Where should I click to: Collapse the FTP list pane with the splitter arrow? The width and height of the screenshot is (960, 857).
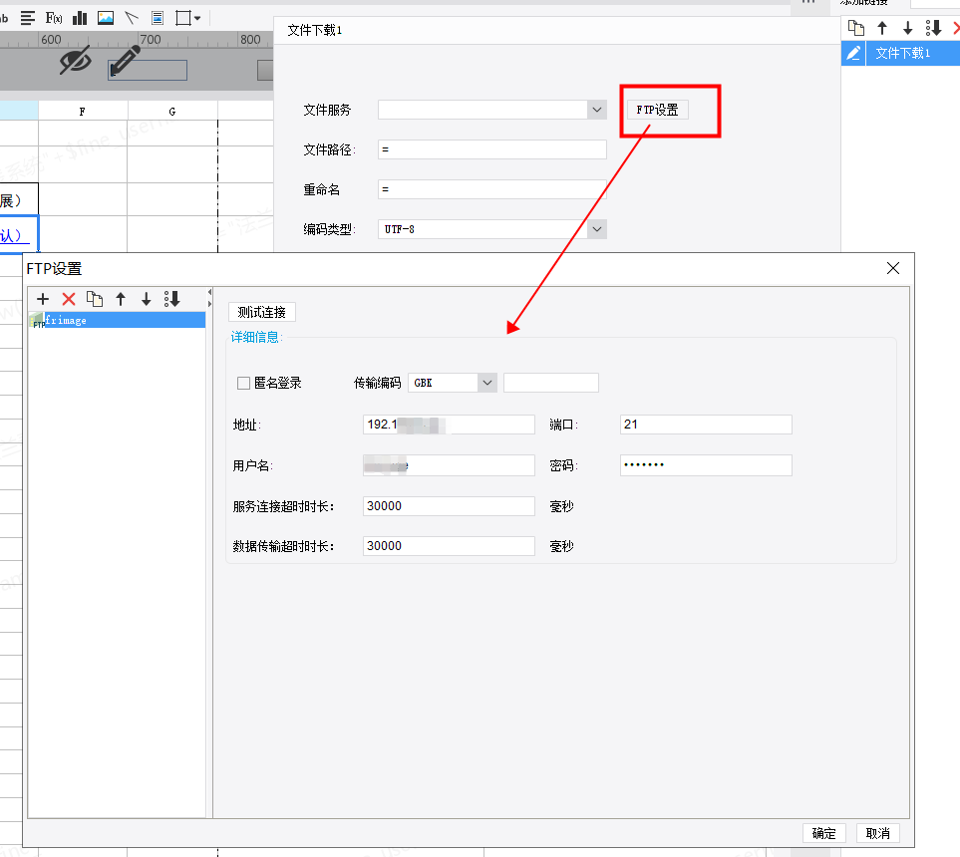click(x=209, y=293)
